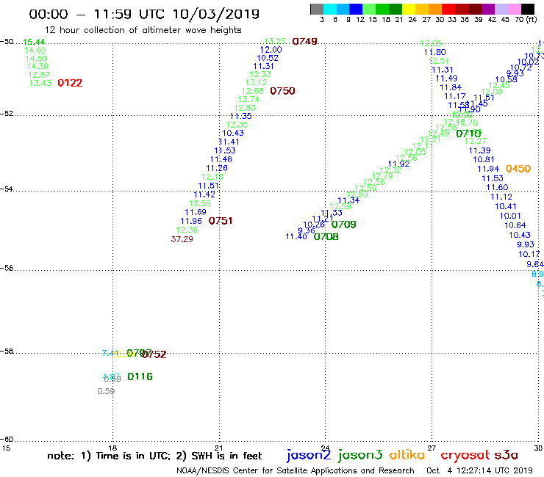Image resolution: width=544 pixels, height=477 pixels.
Task: Click the 27 longitude axis label
Action: pyautogui.click(x=432, y=448)
